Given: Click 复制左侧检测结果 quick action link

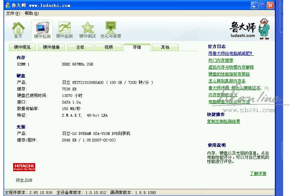Looking at the screenshot, I should 223,121.
